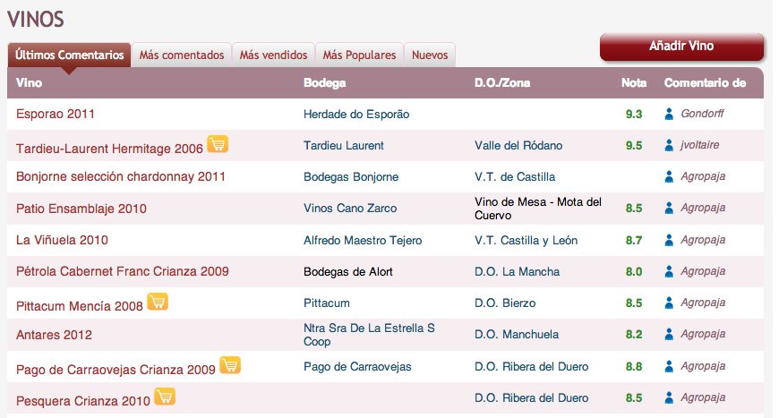The width and height of the screenshot is (779, 418).
Task: Switch to the Más Populares tab
Action: [359, 55]
